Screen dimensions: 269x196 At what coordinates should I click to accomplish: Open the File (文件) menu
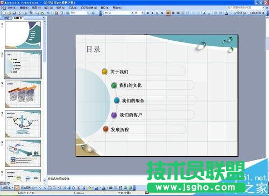coord(11,8)
